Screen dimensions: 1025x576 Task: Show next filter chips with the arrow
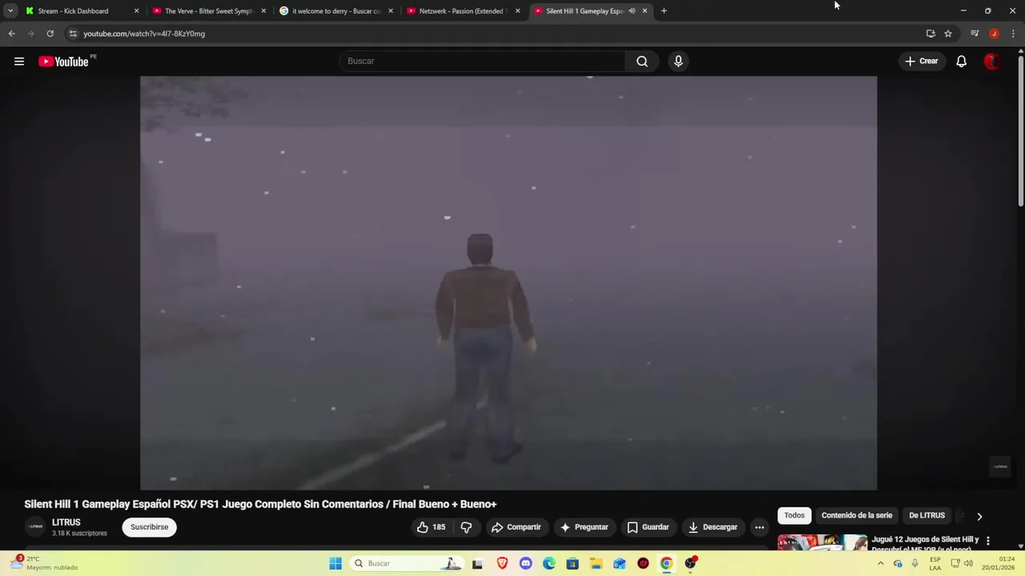pyautogui.click(x=979, y=516)
